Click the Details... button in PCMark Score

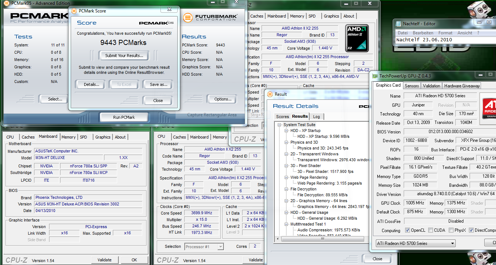point(92,84)
